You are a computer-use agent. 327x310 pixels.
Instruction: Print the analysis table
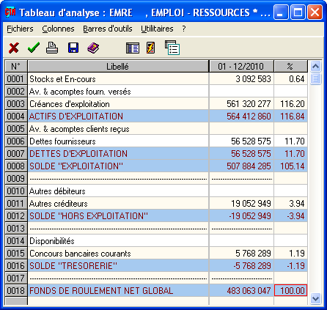(52, 48)
